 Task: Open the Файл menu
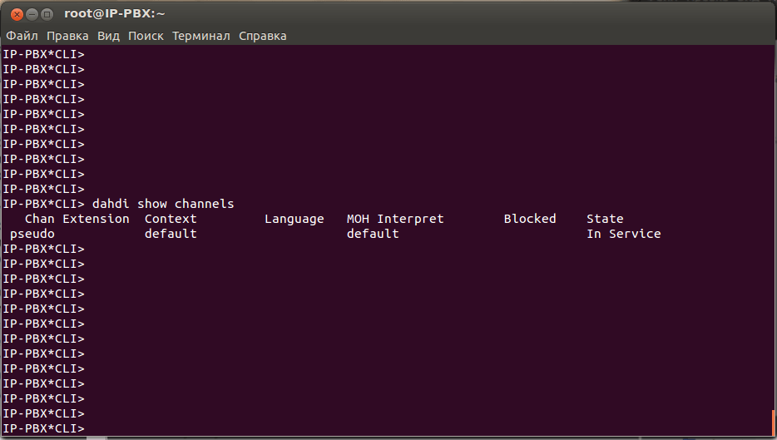[x=22, y=36]
